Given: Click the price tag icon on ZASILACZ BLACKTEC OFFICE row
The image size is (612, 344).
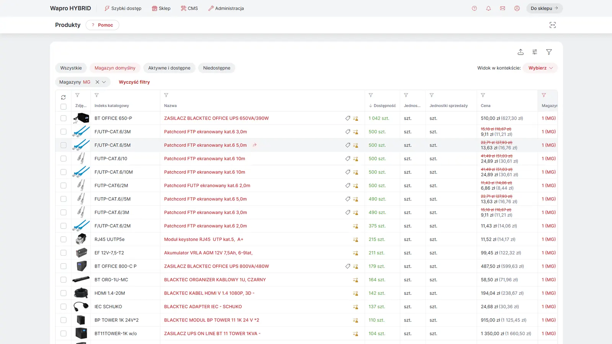Looking at the screenshot, I should coord(348,118).
